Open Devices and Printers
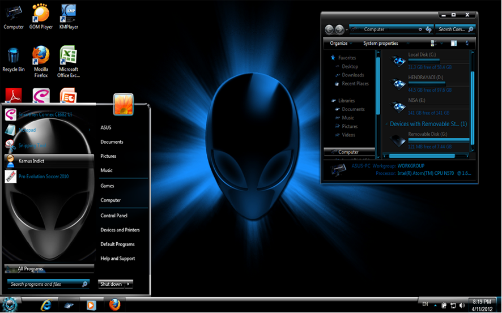Viewport: 502px width, 313px height. point(120,230)
